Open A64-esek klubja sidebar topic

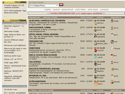point(11,32)
